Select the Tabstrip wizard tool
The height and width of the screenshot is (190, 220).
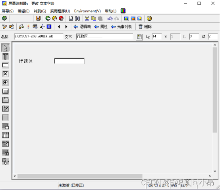tap(5, 109)
